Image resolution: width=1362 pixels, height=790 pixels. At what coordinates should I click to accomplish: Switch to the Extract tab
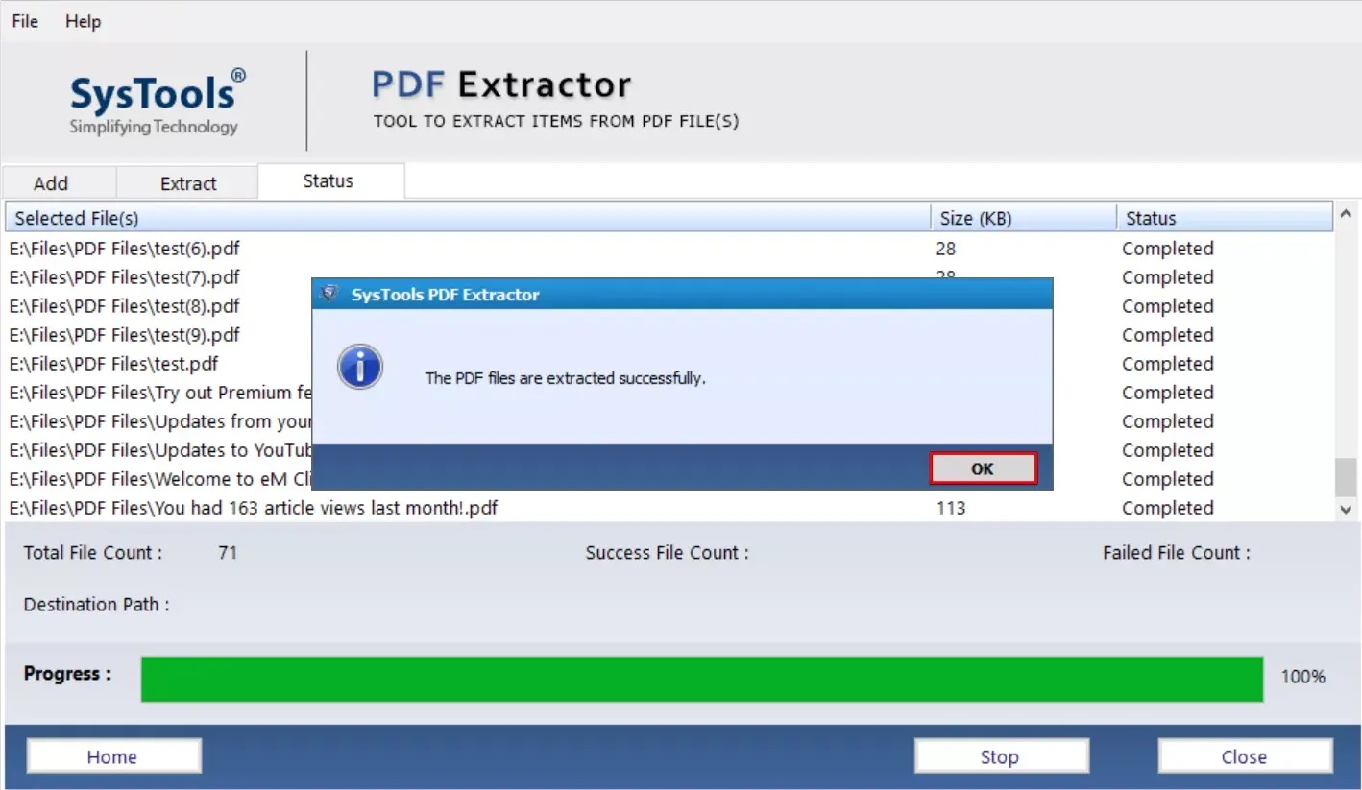coord(187,182)
